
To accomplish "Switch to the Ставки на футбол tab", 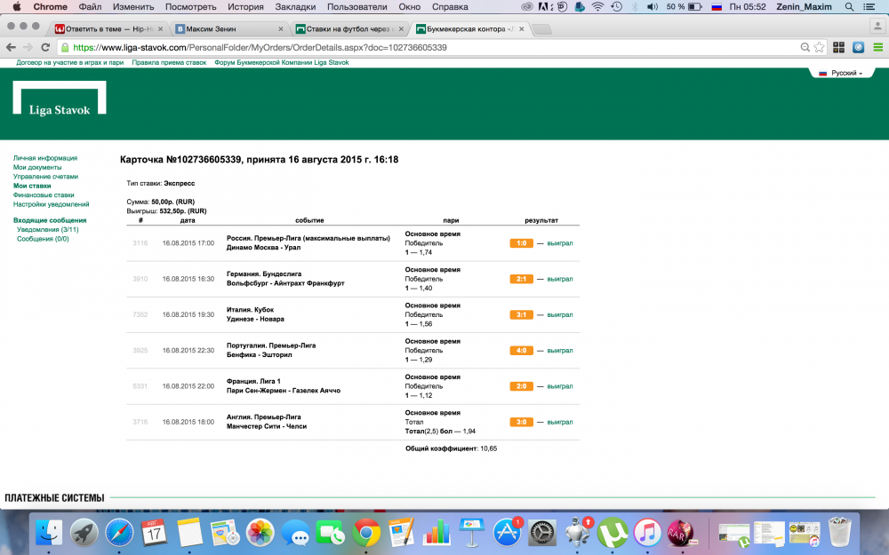I will click(349, 29).
